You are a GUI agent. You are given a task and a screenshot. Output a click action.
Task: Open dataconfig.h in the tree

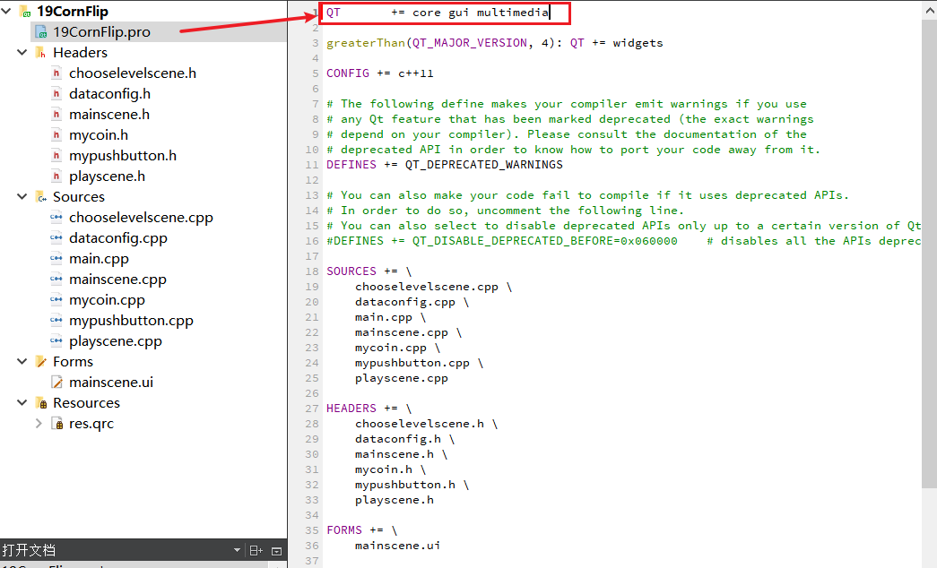(110, 94)
